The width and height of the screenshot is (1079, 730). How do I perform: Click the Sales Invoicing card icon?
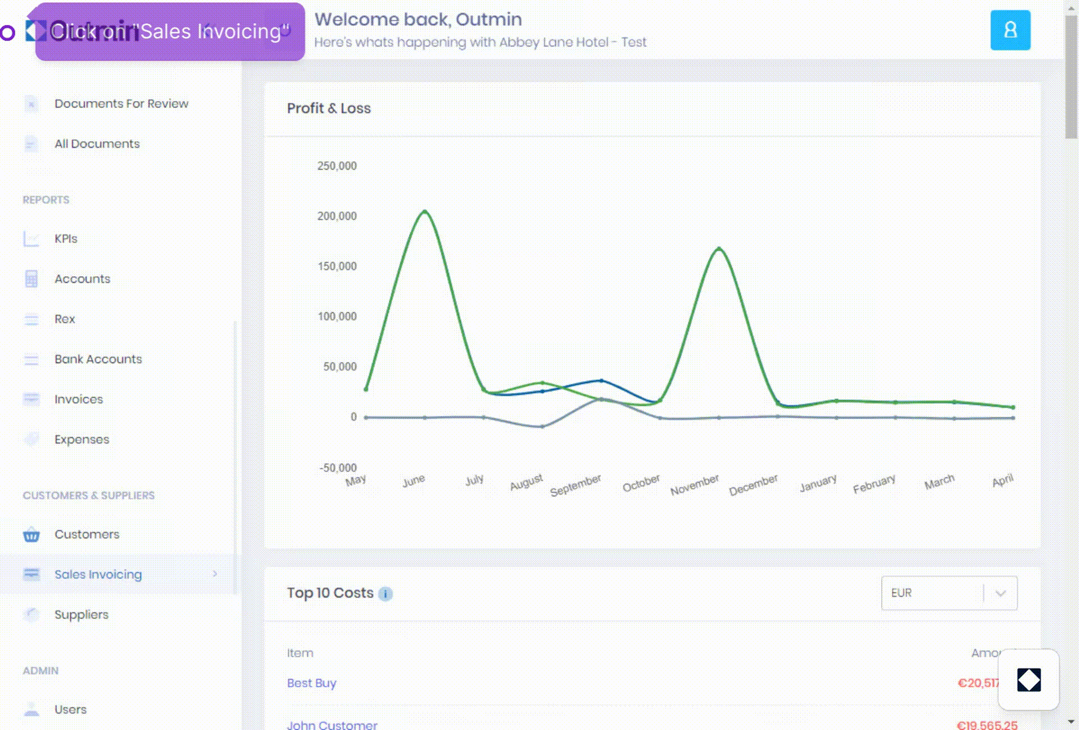31,574
